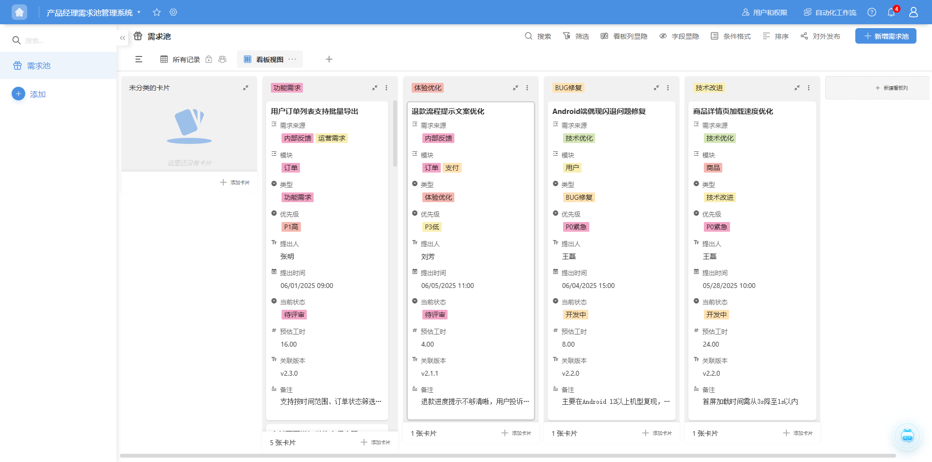Screen dimensions: 932x462
Task: Click the 运营需求 tag
Action: click(332, 138)
